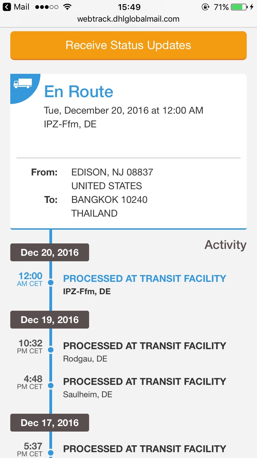Select the 10:32 PM timeline marker dot

51,350
